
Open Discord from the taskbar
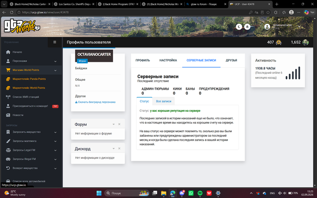182,193
